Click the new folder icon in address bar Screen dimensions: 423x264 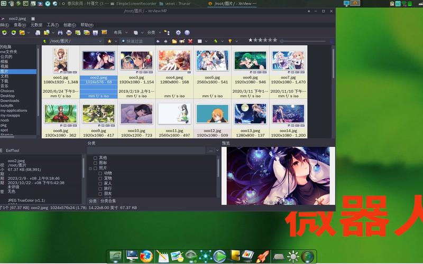tap(174, 41)
